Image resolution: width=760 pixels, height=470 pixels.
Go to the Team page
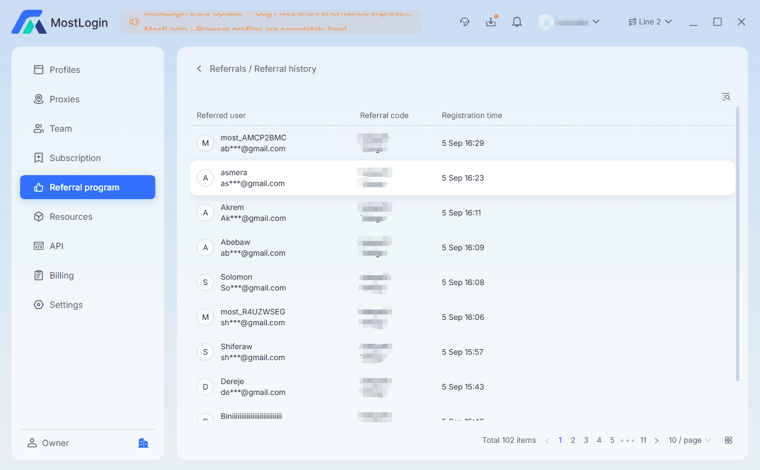click(88, 128)
